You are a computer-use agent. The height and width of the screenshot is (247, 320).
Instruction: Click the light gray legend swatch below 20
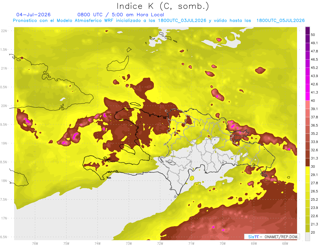click(307, 236)
